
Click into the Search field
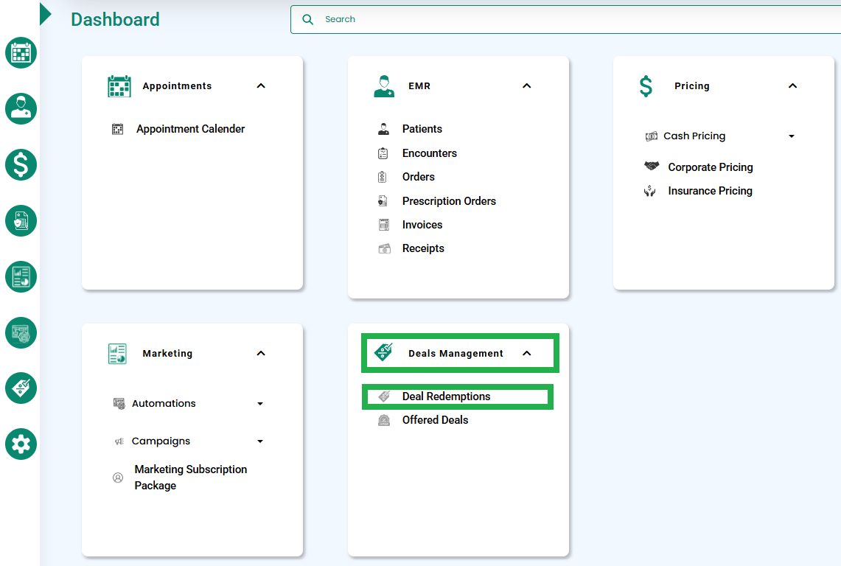[x=566, y=19]
